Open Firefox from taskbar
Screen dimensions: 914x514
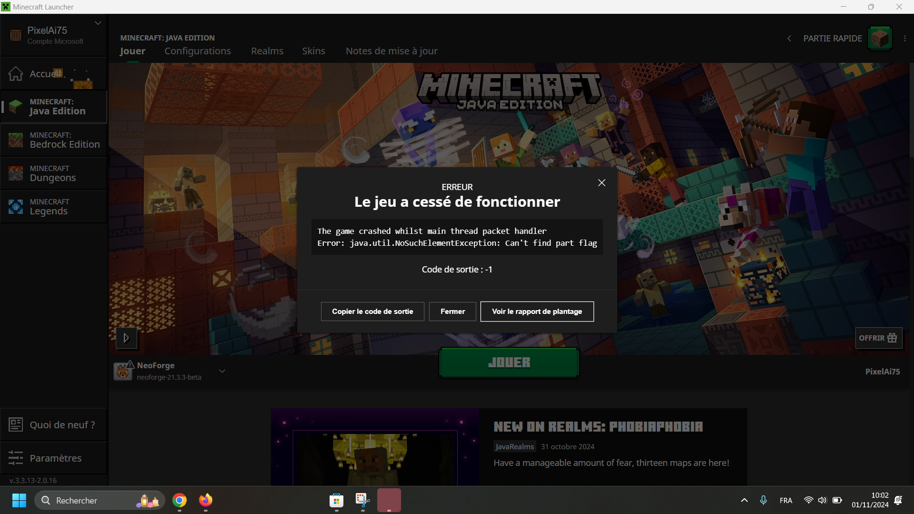tap(206, 500)
